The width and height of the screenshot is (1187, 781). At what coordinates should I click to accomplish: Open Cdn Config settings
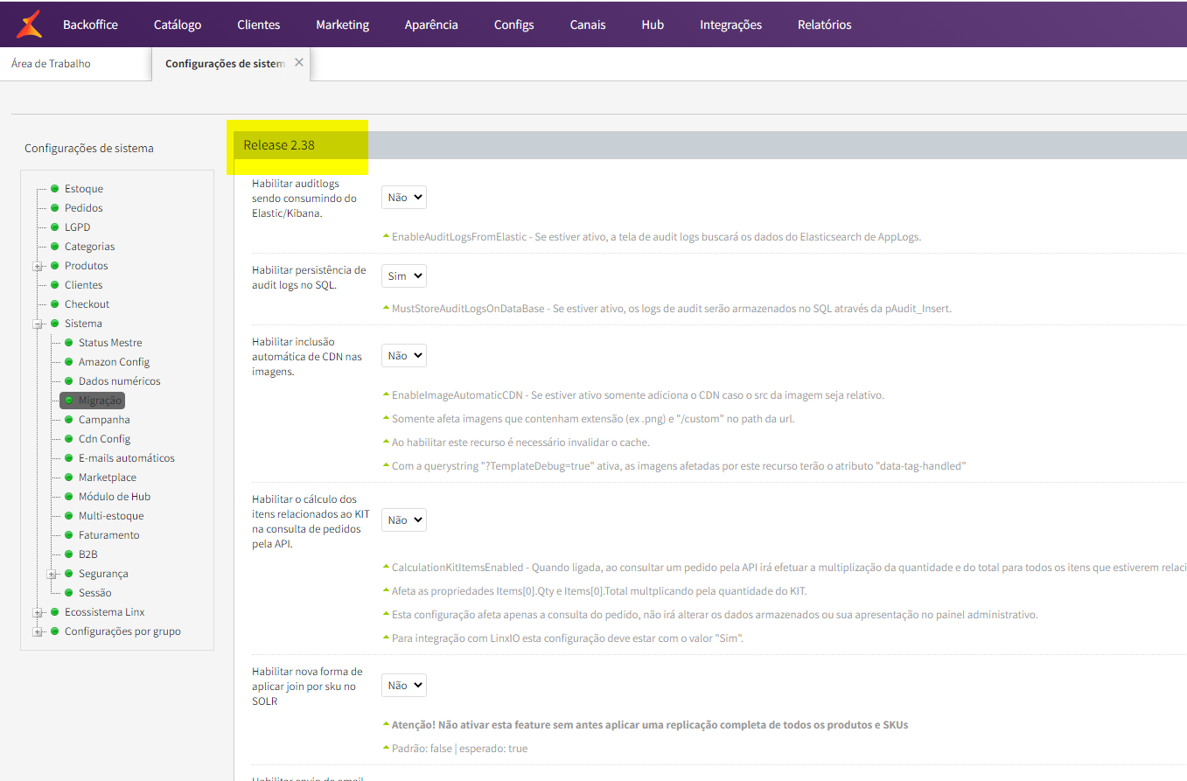coord(105,439)
